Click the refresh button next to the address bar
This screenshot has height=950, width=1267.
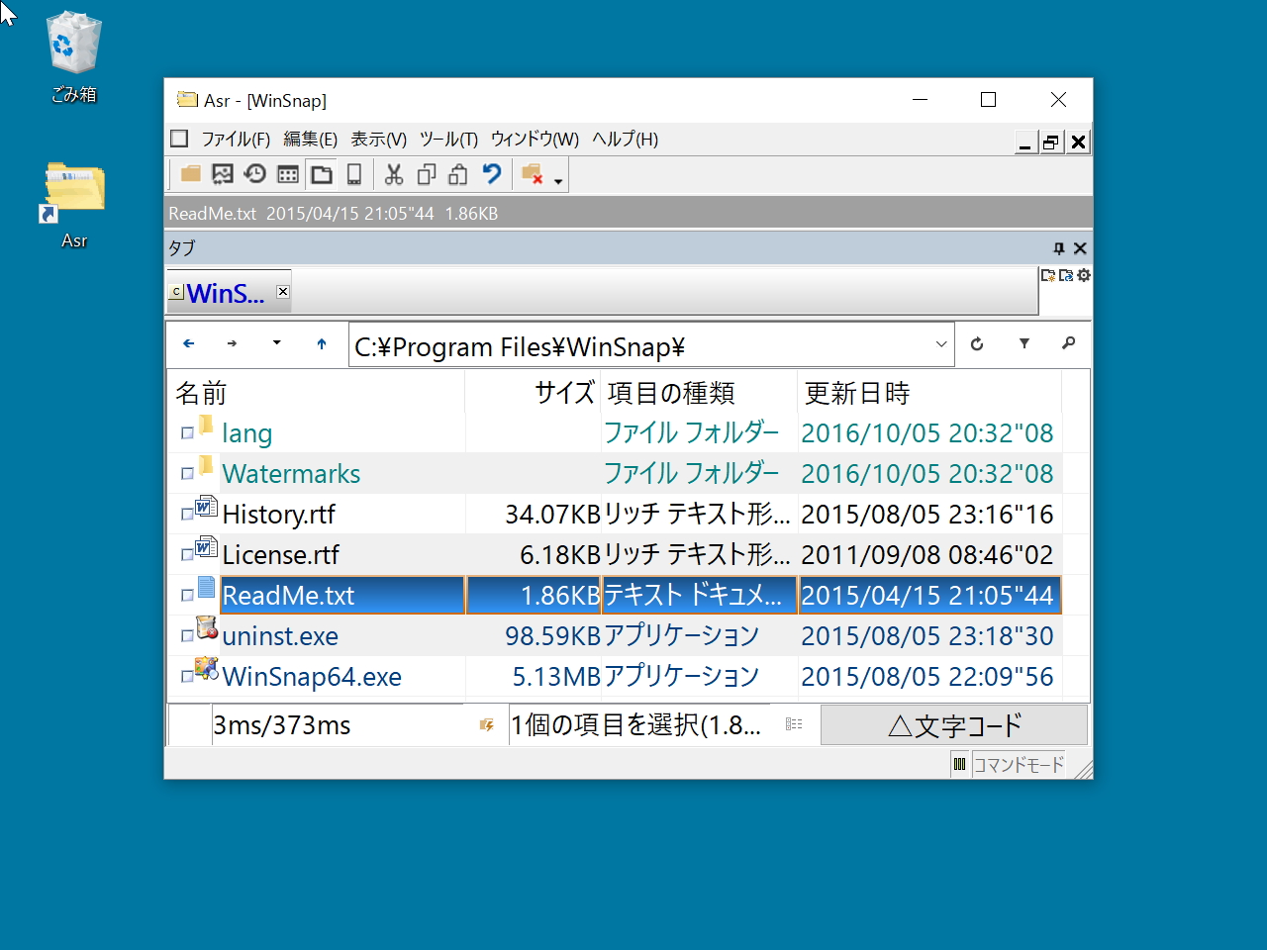(977, 344)
